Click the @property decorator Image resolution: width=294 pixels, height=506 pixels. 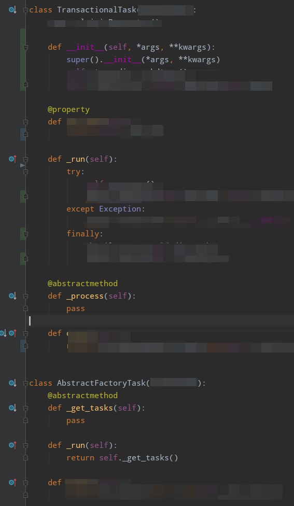point(68,109)
